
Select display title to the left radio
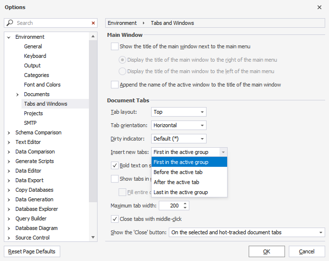click(122, 71)
